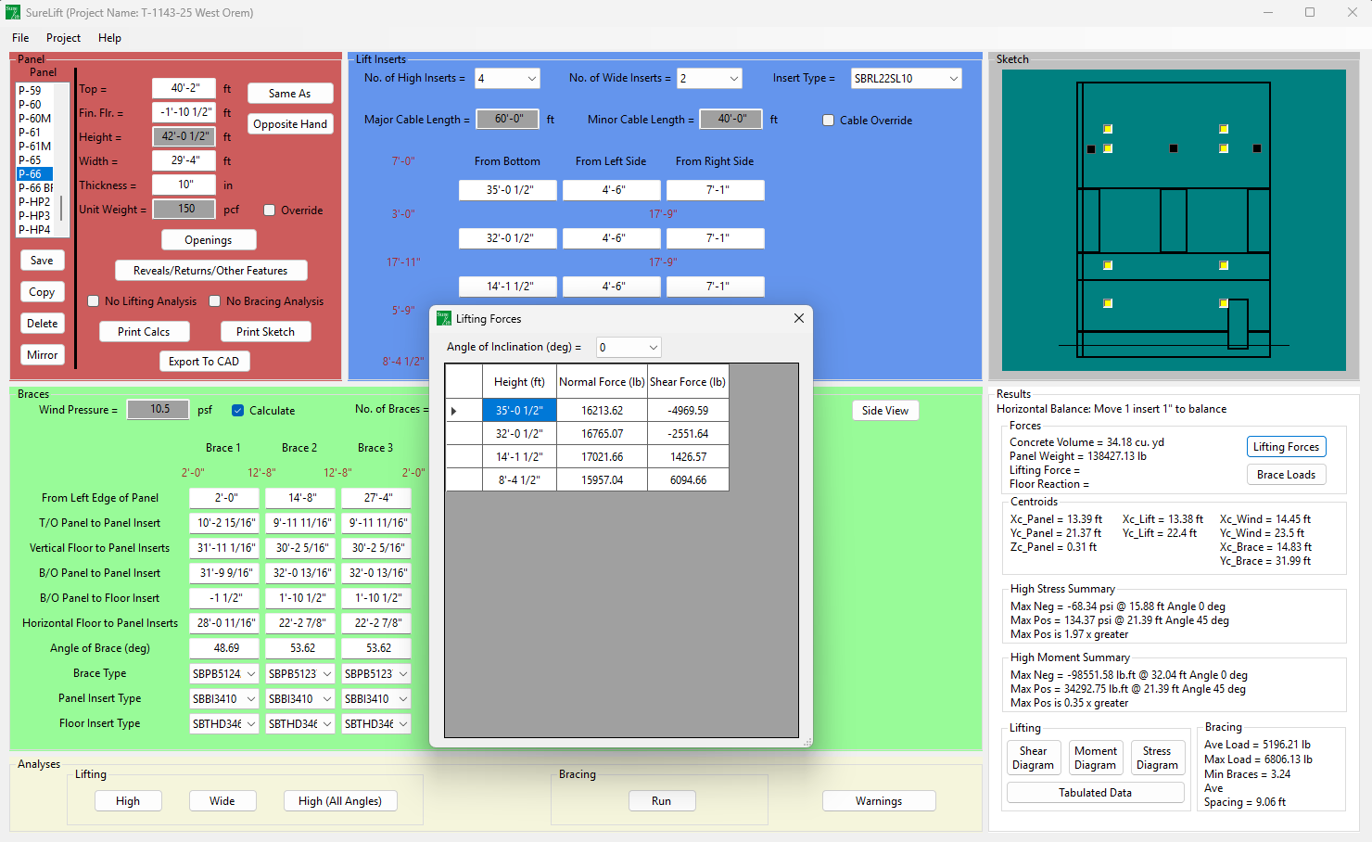The height and width of the screenshot is (842, 1372).
Task: Open the Help menu
Action: coord(109,38)
